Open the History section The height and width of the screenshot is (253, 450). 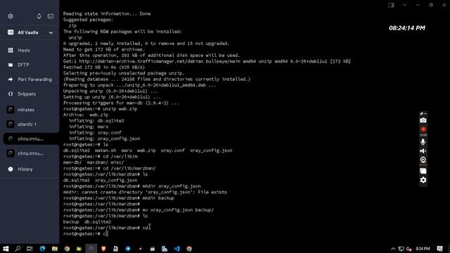pos(25,169)
